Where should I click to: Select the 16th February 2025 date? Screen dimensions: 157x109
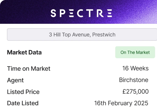[x=121, y=103]
